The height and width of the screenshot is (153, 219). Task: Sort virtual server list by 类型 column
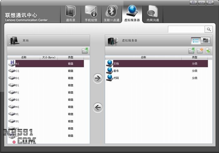point(195,58)
